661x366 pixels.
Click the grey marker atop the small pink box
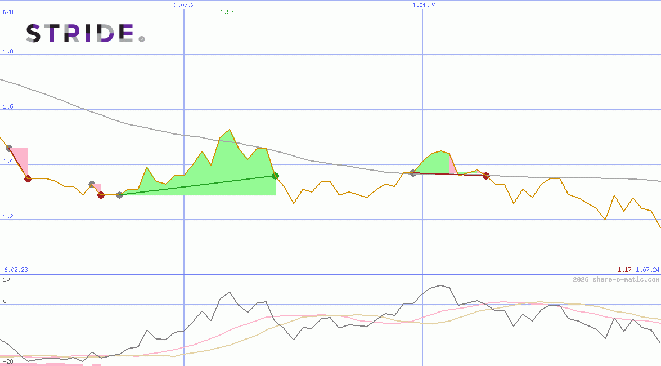point(92,184)
